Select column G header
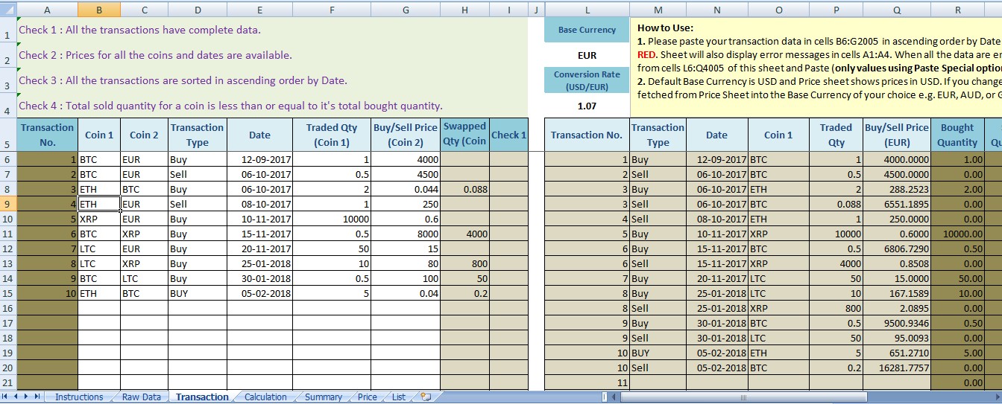This screenshot has width=1002, height=404. [406, 10]
